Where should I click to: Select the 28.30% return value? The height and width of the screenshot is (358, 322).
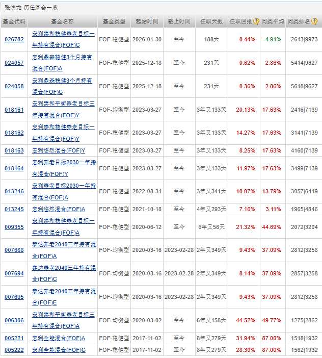tap(246, 350)
